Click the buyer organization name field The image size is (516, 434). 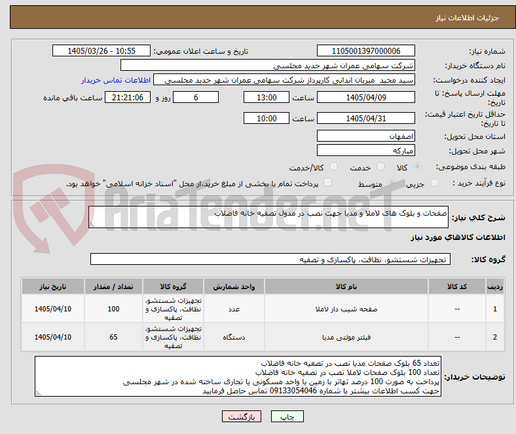268,66
